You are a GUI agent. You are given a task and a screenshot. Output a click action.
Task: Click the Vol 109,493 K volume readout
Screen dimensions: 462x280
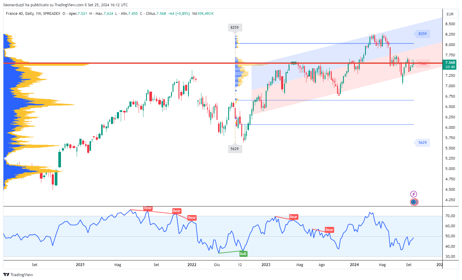pyautogui.click(x=203, y=14)
